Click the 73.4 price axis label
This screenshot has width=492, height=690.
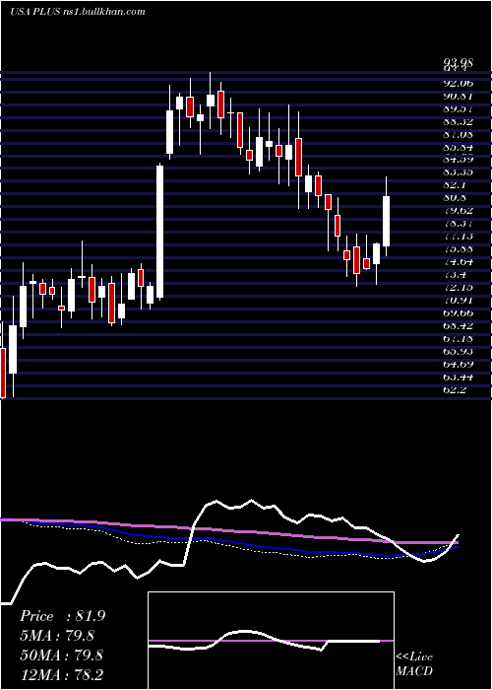tap(455, 275)
